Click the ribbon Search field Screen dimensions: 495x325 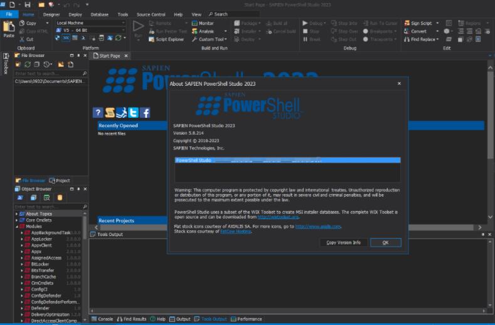(x=233, y=14)
